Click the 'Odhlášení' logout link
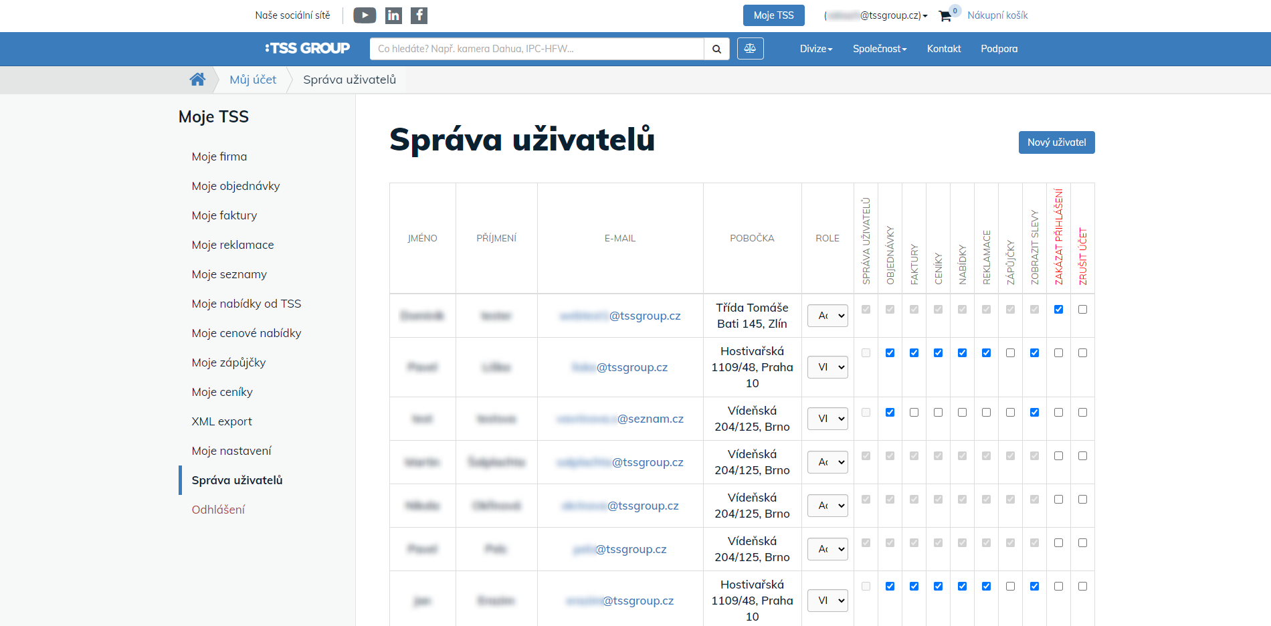This screenshot has height=626, width=1271. pos(218,510)
